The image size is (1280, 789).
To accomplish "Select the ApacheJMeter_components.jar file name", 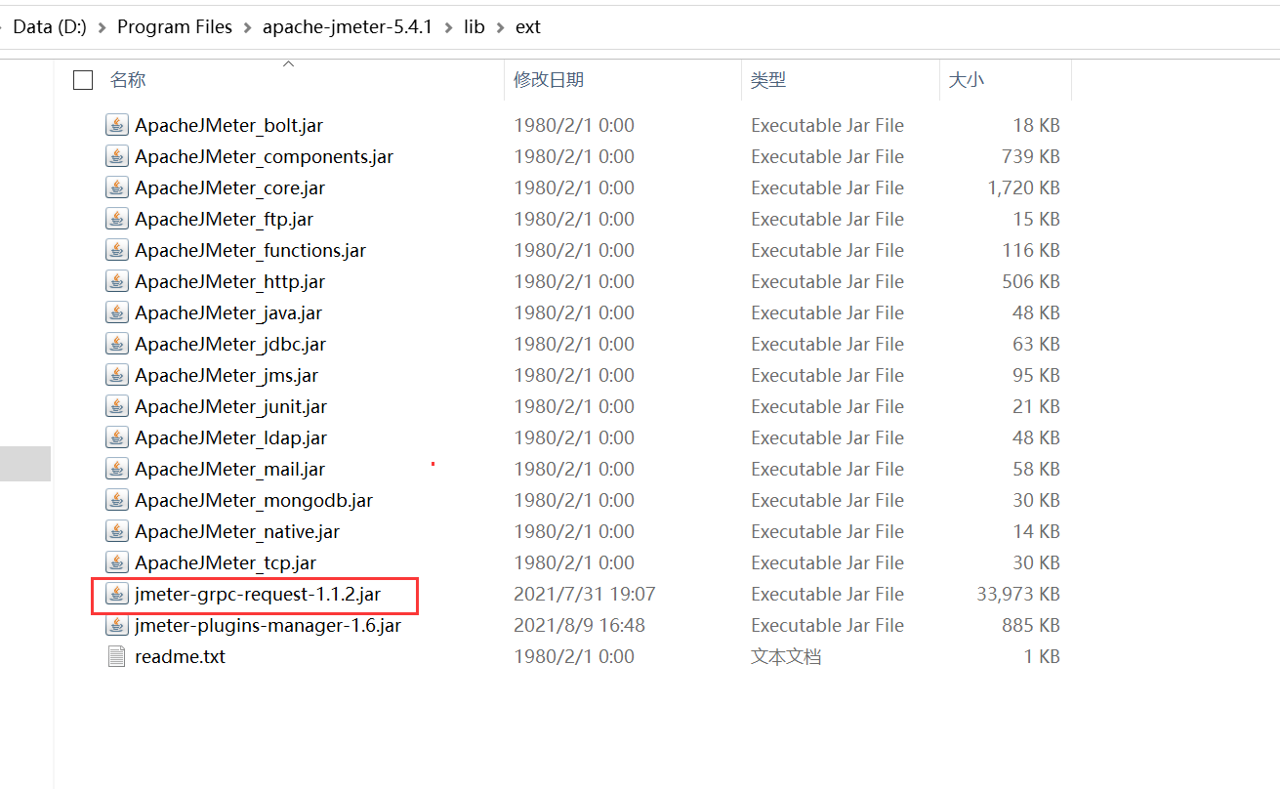I will (265, 156).
